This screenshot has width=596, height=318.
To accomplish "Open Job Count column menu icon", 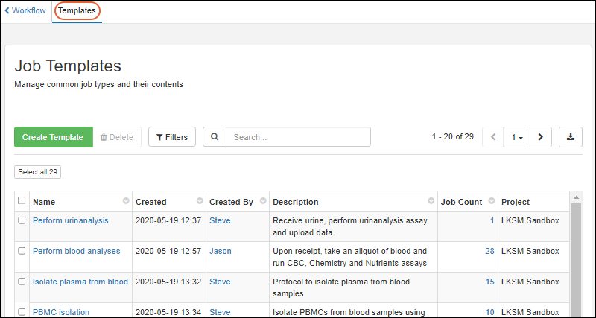I will tap(491, 202).
